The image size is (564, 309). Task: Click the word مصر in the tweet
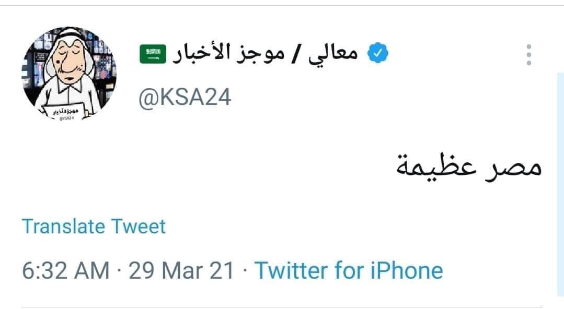coord(514,168)
